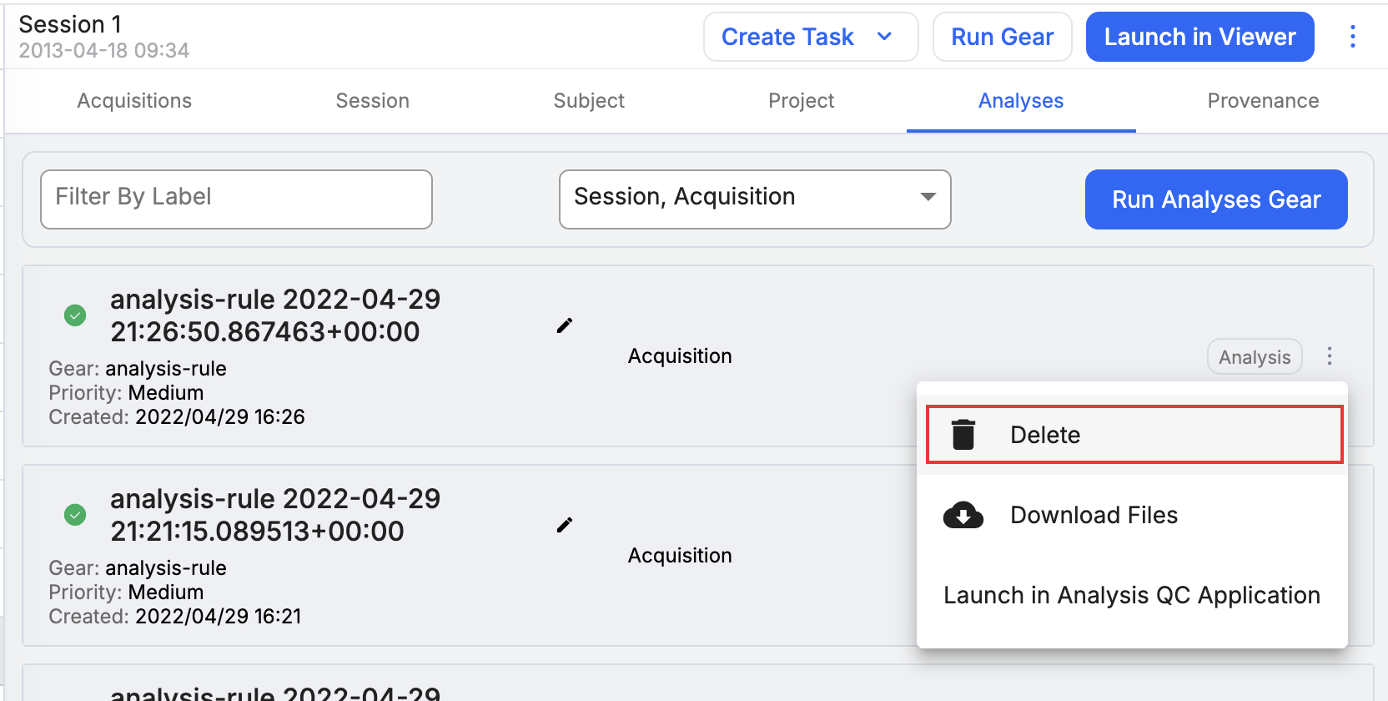Go to the Provenance tab

pyautogui.click(x=1263, y=101)
